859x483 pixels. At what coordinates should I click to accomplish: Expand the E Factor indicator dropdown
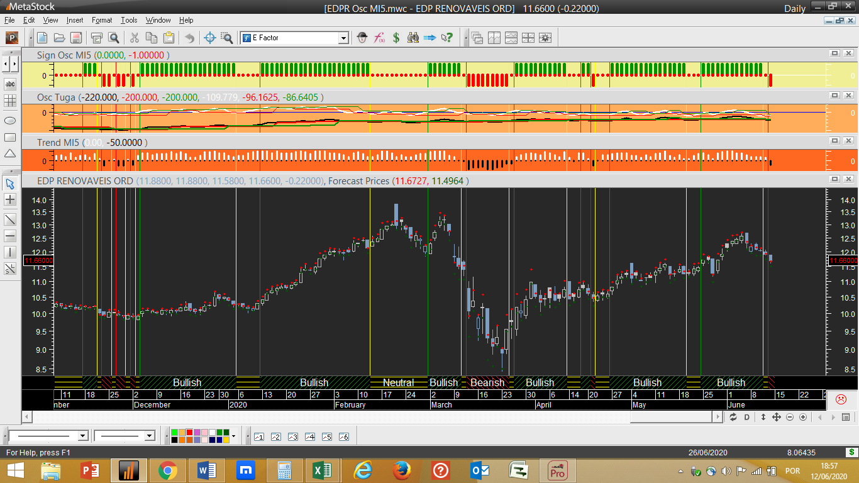(343, 38)
